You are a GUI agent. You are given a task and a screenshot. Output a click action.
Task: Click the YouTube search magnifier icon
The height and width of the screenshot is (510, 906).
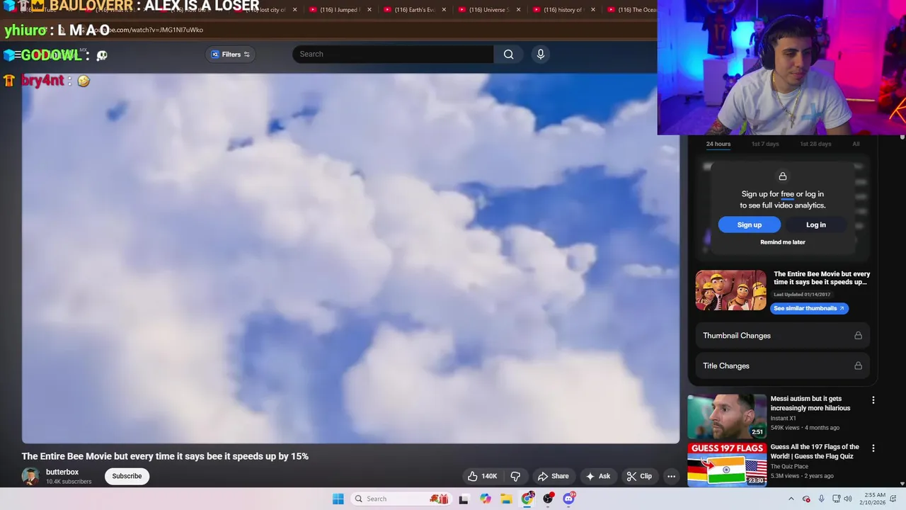[x=508, y=54]
